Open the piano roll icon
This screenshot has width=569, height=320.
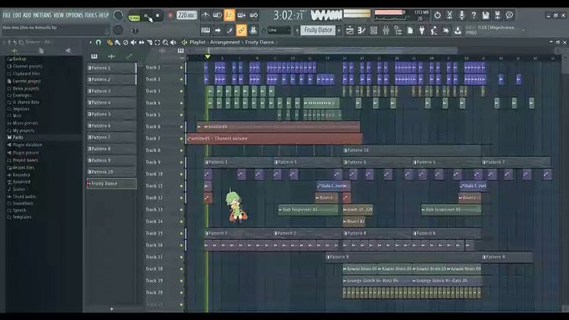click(x=361, y=30)
